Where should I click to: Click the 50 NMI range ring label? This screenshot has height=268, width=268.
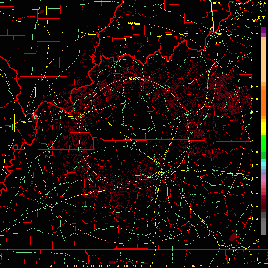click(134, 79)
